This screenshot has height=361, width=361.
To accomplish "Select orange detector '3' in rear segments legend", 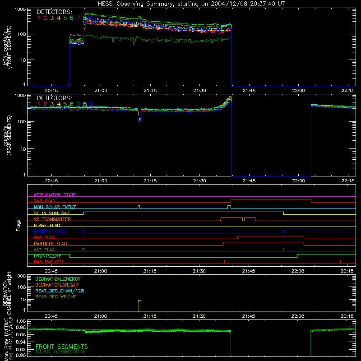I will [x=52, y=104].
